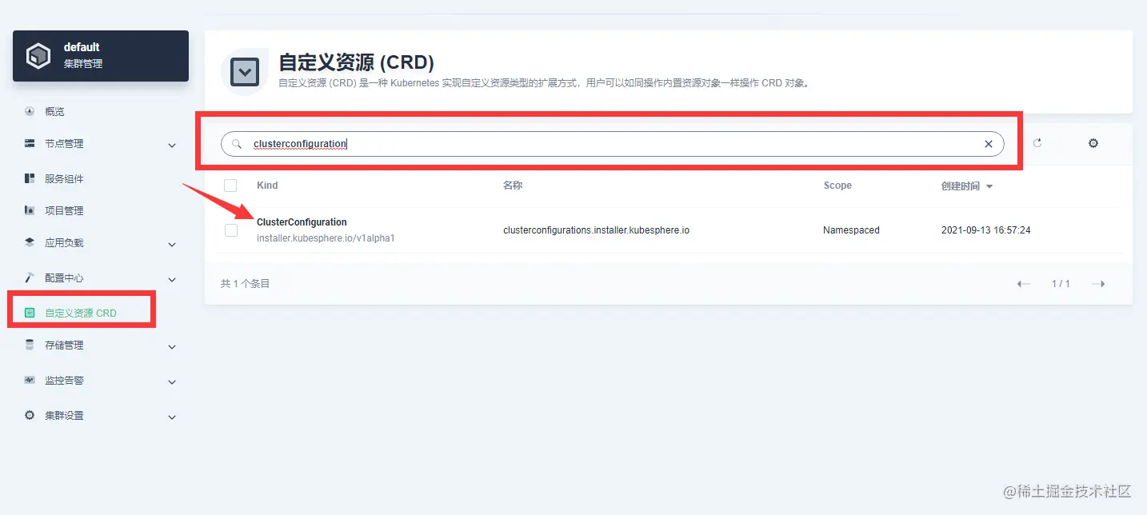Refresh the CRD list
The height and width of the screenshot is (515, 1147).
coord(1037,143)
